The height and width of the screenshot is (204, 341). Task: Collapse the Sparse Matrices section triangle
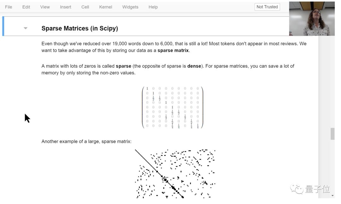click(26, 28)
